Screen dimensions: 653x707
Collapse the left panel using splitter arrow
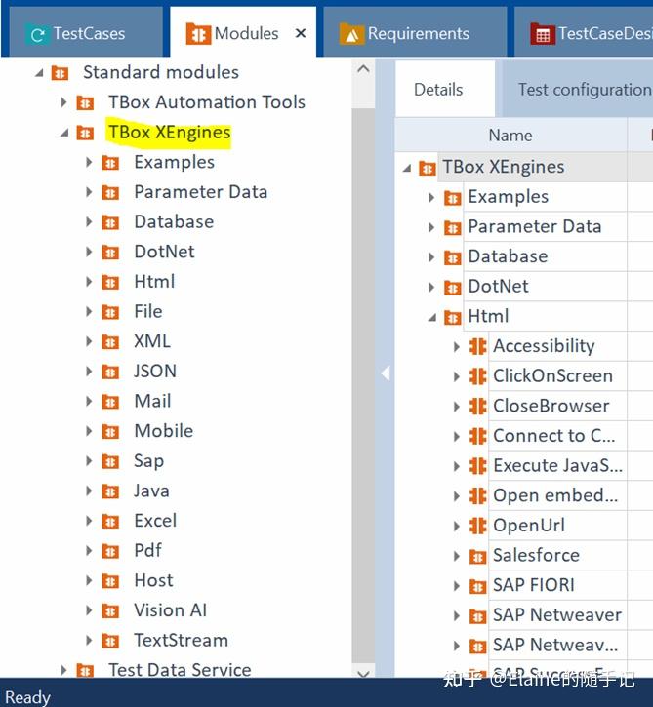(385, 373)
